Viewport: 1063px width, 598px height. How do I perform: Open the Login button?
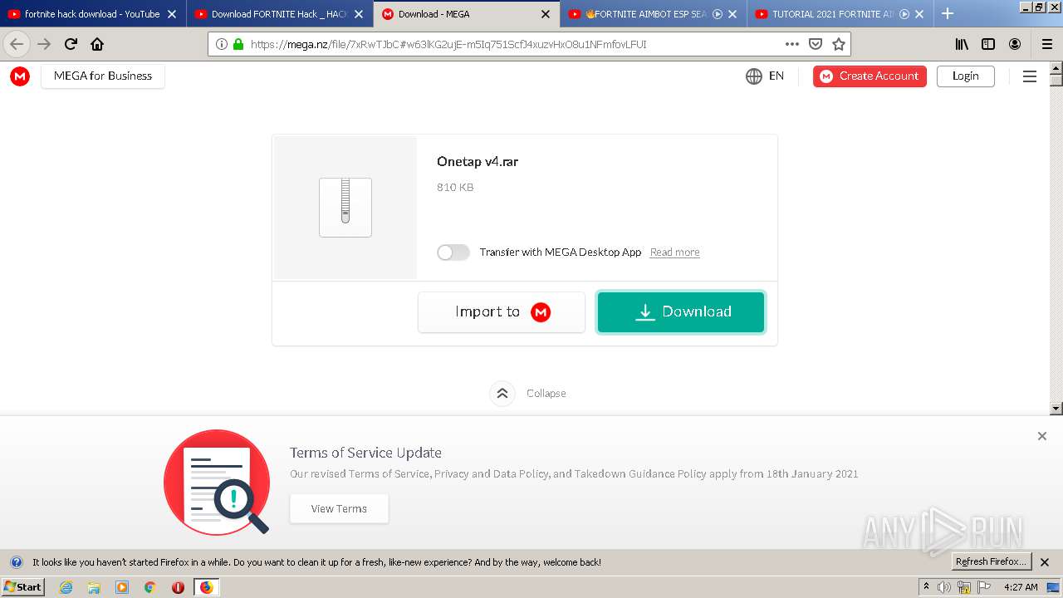pos(966,76)
